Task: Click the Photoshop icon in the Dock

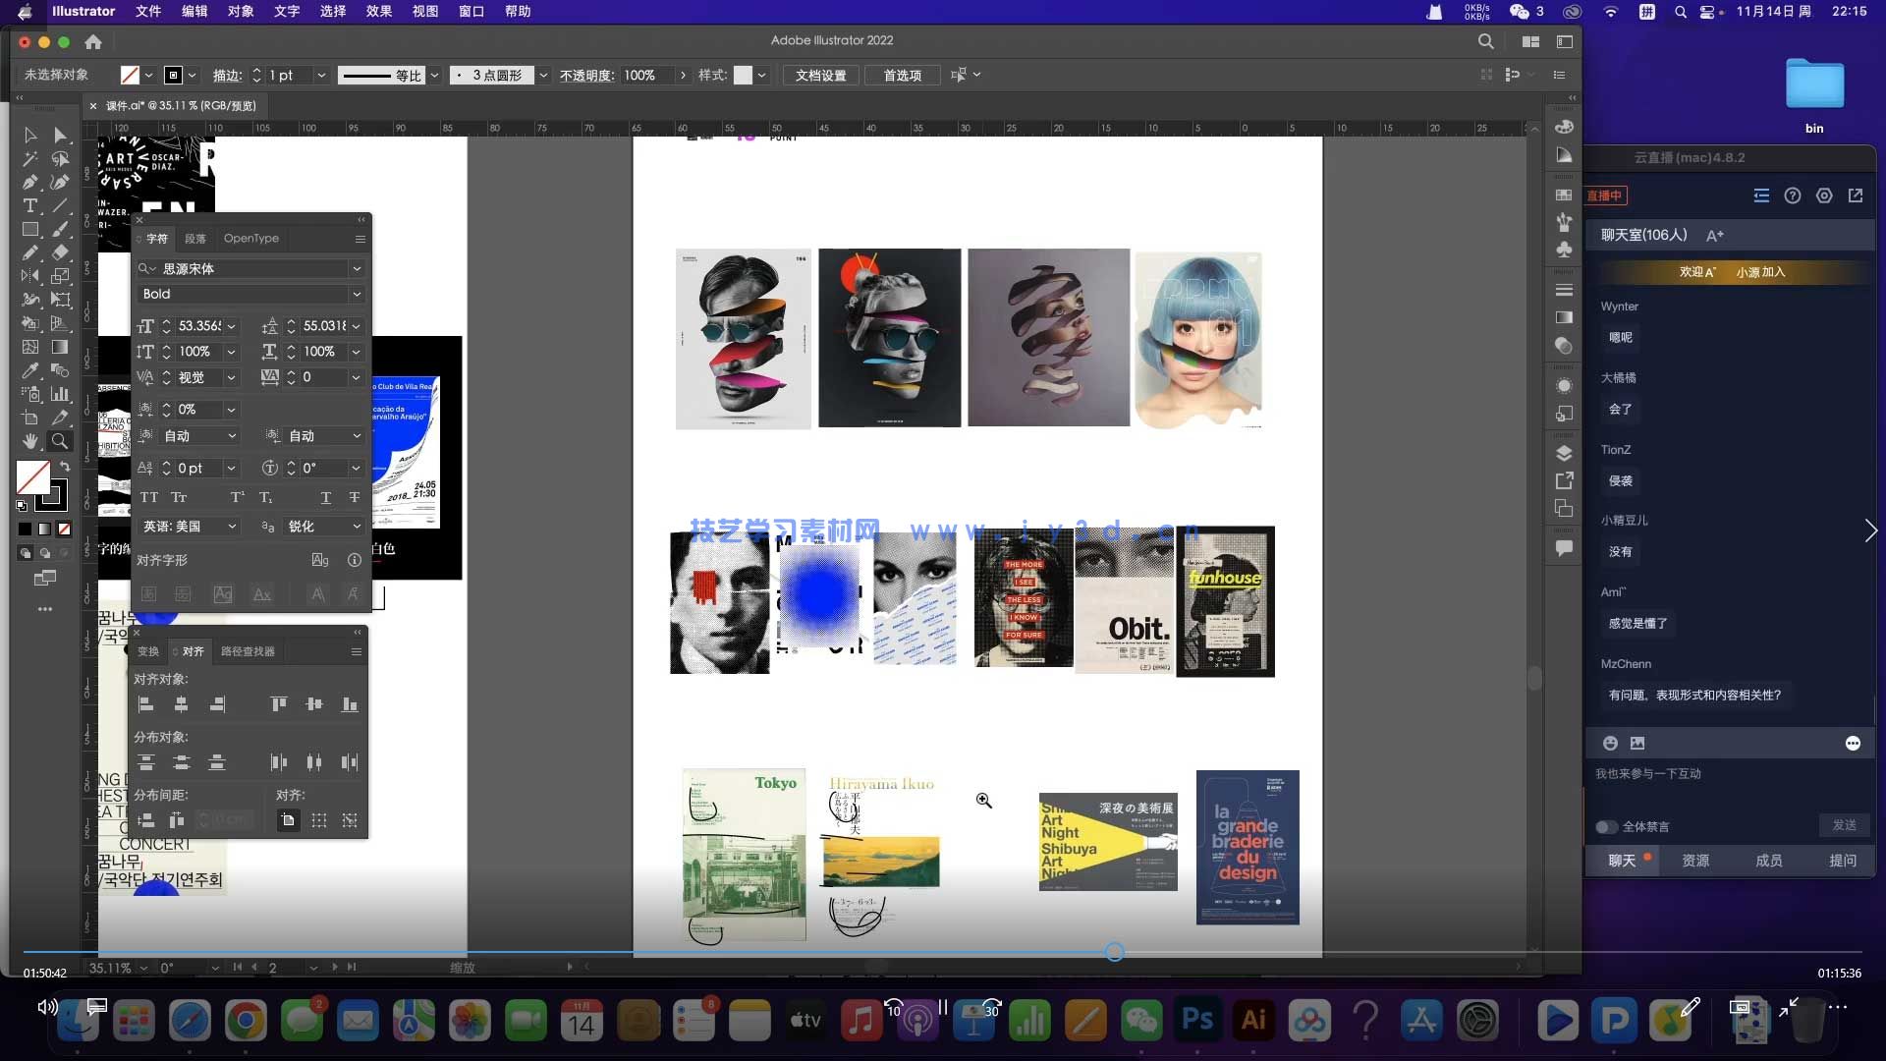Action: (1197, 1020)
